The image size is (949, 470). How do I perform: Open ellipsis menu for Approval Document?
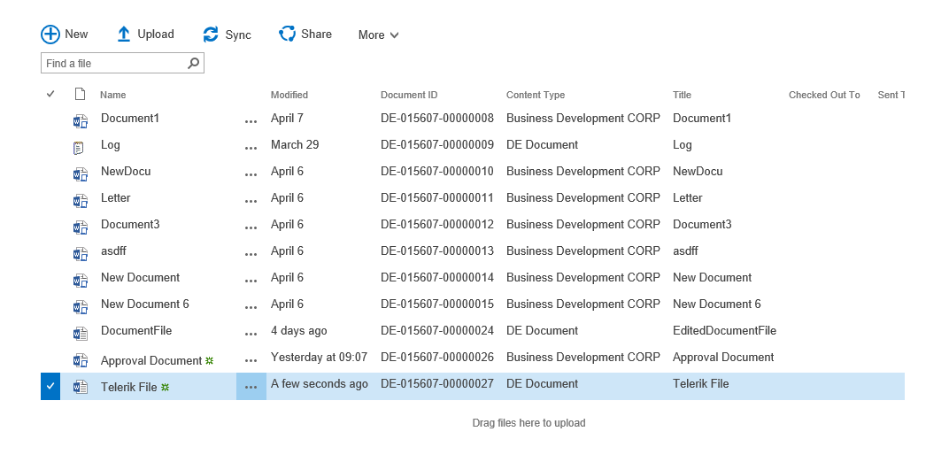[x=251, y=360]
